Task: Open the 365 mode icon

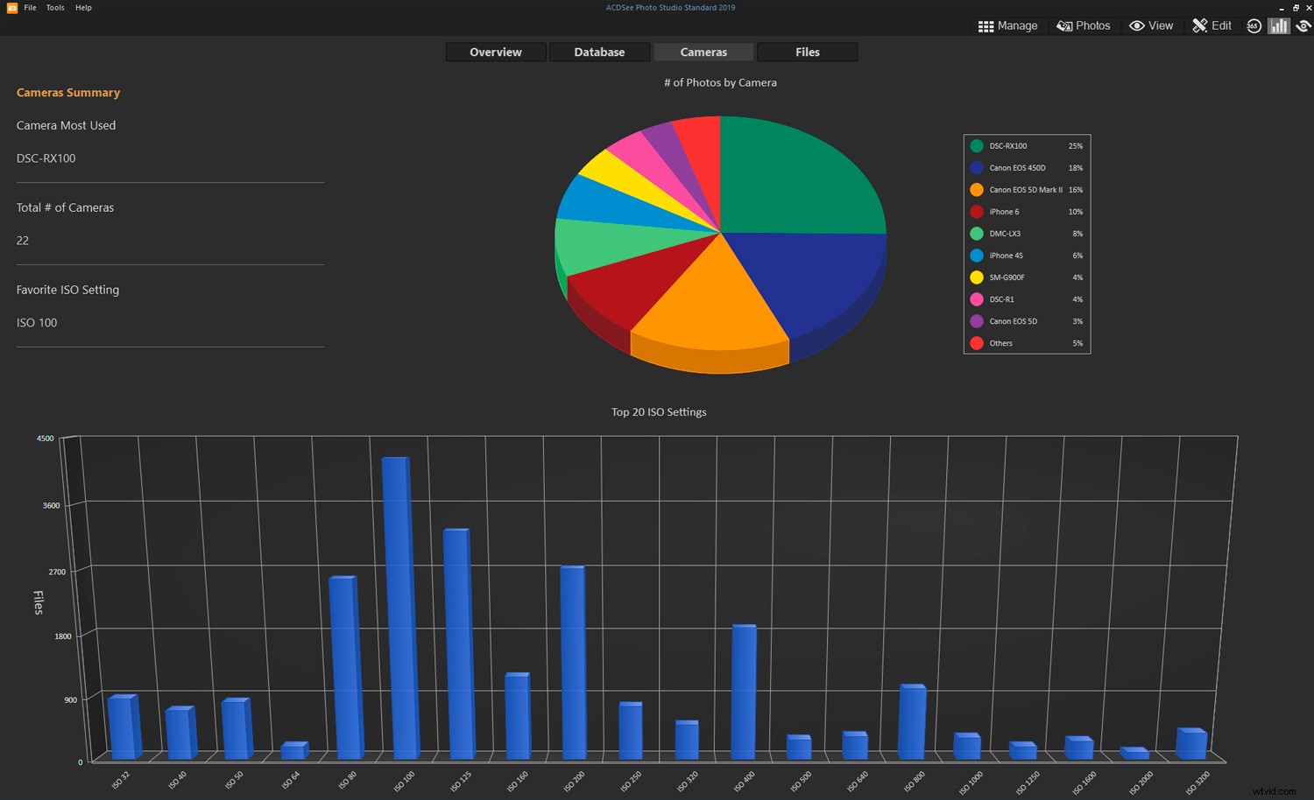Action: coord(1254,25)
